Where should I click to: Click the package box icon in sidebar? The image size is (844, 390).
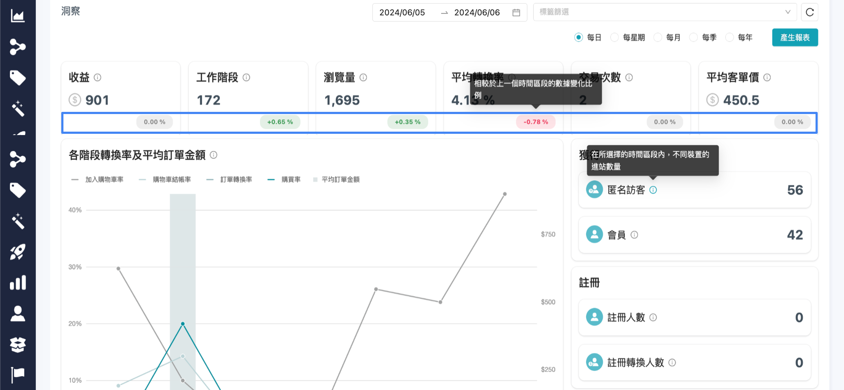click(x=17, y=345)
